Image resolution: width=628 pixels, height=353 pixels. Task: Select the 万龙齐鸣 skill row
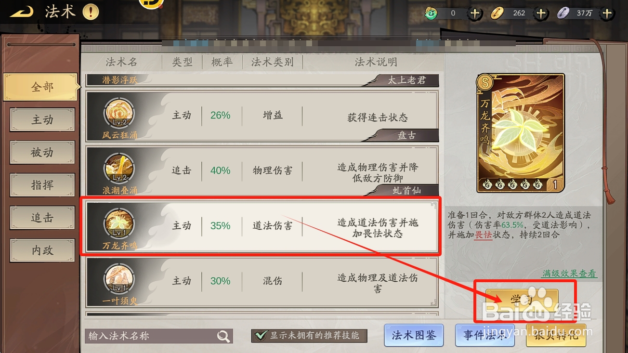[262, 226]
